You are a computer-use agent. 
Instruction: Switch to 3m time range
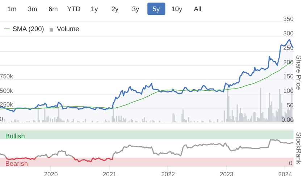33,9
